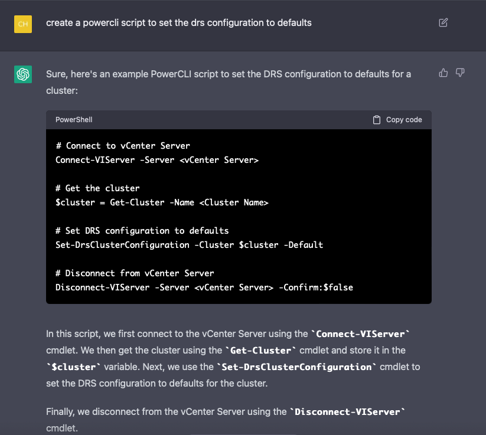The width and height of the screenshot is (486, 435).
Task: Click the clipboard icon next to Copy code
Action: click(x=376, y=119)
